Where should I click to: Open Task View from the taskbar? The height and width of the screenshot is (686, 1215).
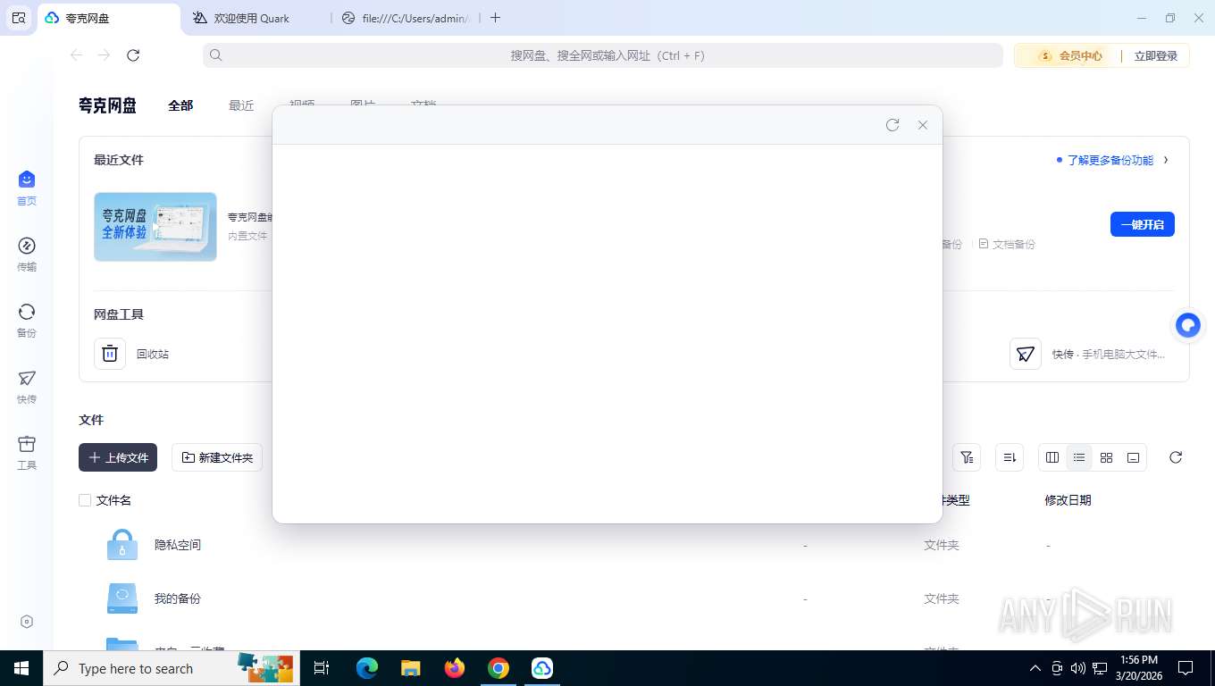[323, 668]
